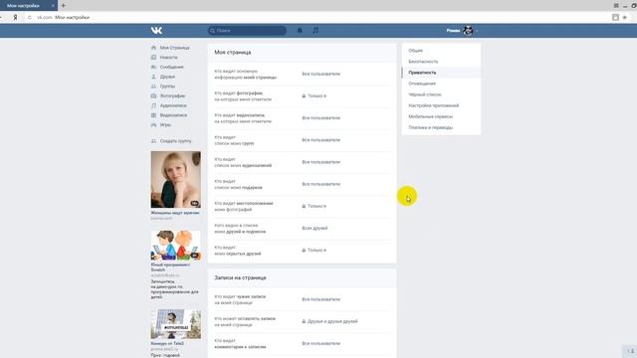637x358 pixels.
Task: Click the Конкурс от Tele2 ad link
Action: pos(167,343)
